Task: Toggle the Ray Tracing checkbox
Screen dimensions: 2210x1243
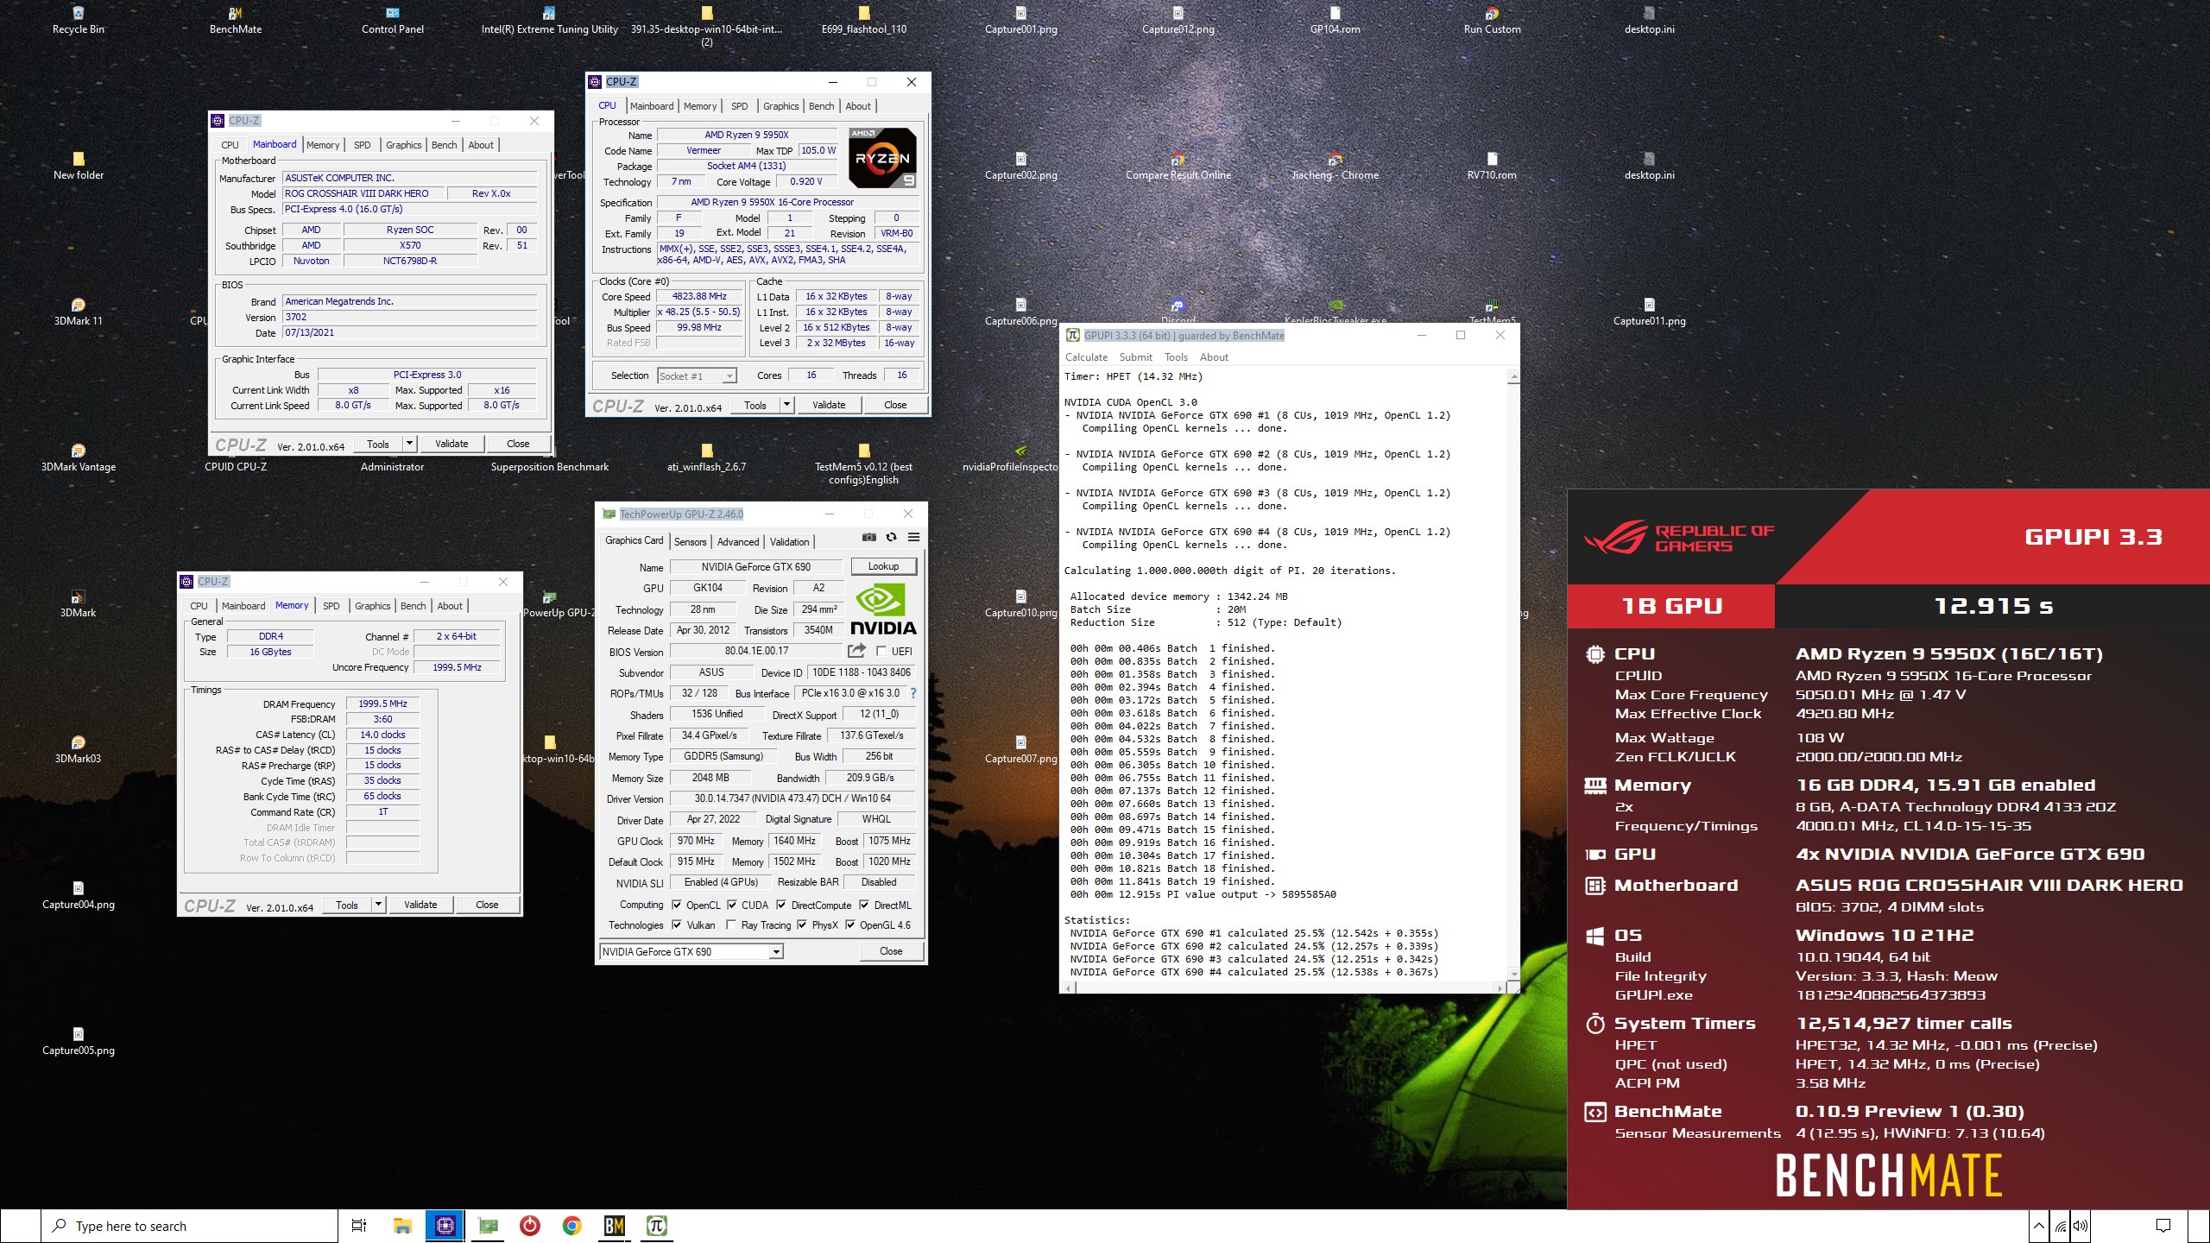Action: click(732, 924)
